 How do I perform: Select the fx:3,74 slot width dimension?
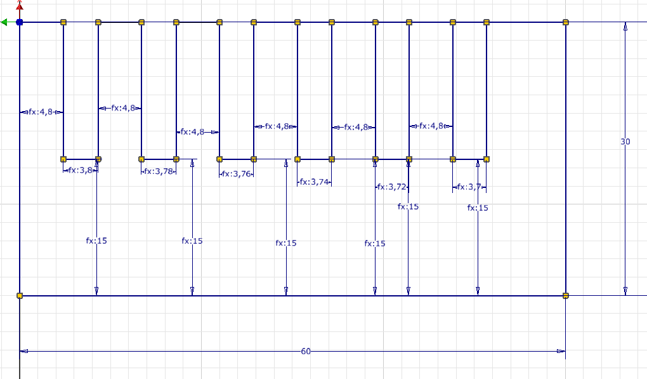(314, 182)
